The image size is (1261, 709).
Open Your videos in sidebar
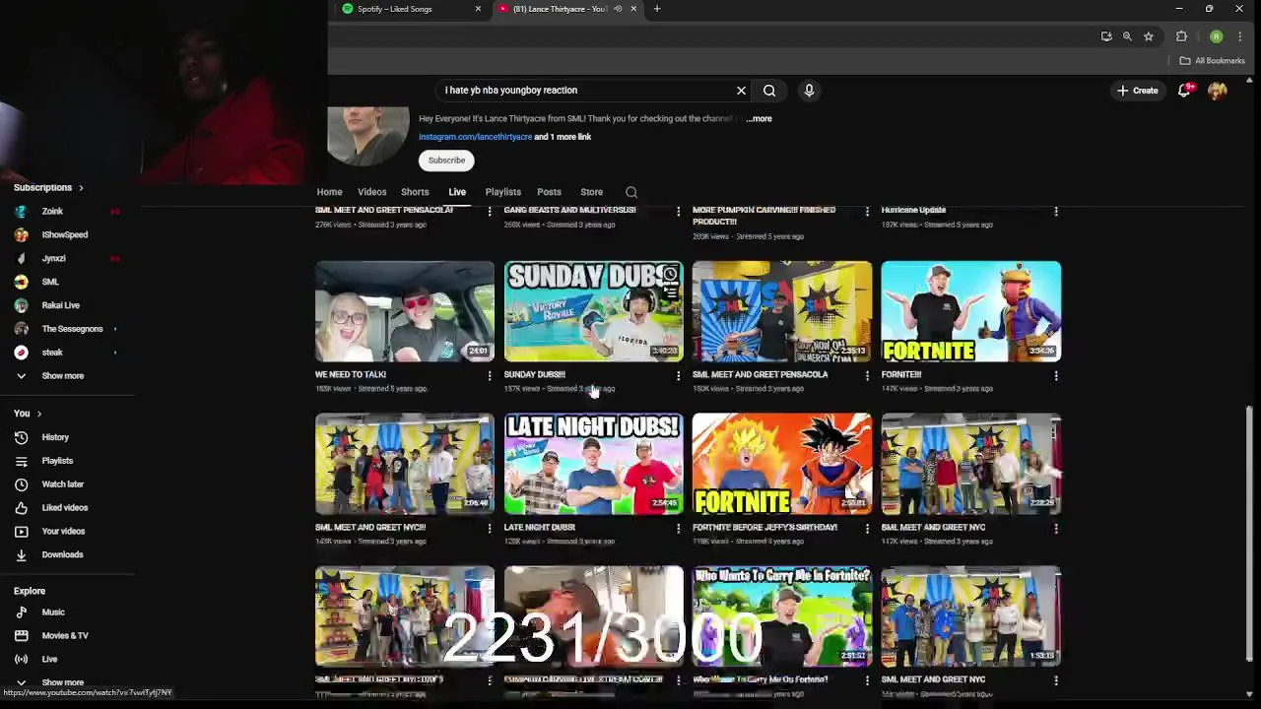pyautogui.click(x=64, y=532)
